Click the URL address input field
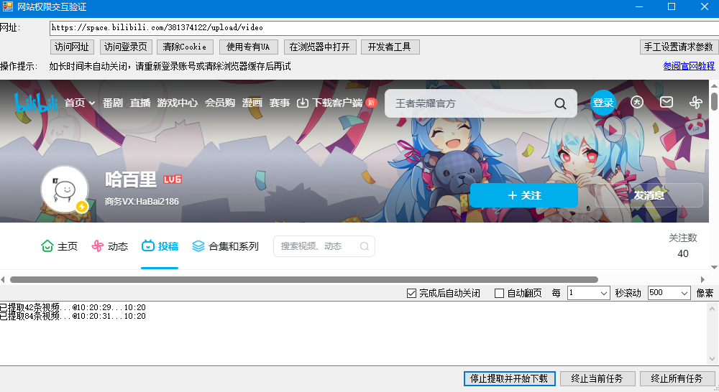 [x=381, y=28]
